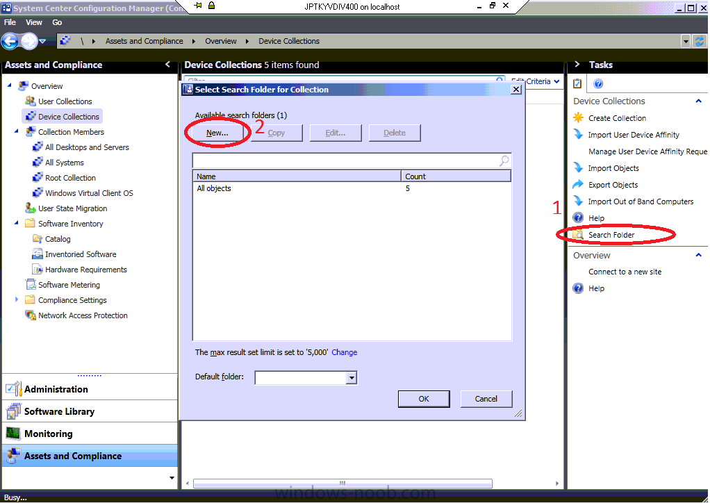Select the Software Inventory tree item

[x=70, y=224]
